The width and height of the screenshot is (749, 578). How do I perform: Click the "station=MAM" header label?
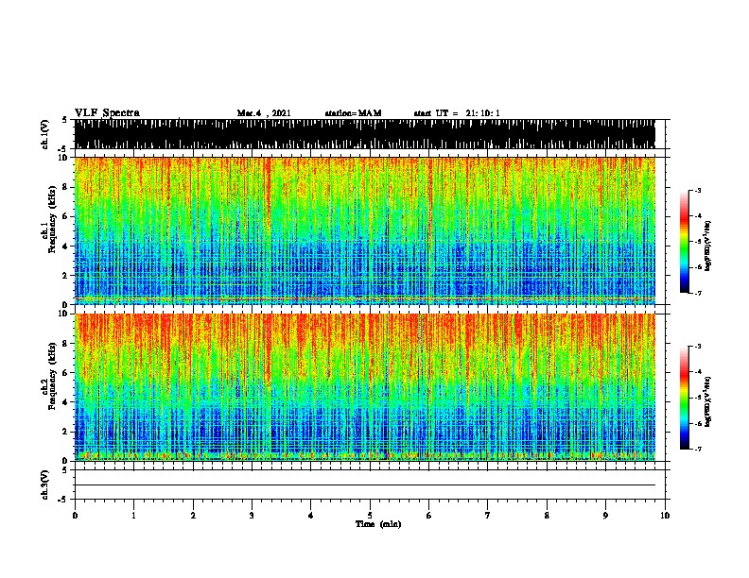(x=353, y=113)
